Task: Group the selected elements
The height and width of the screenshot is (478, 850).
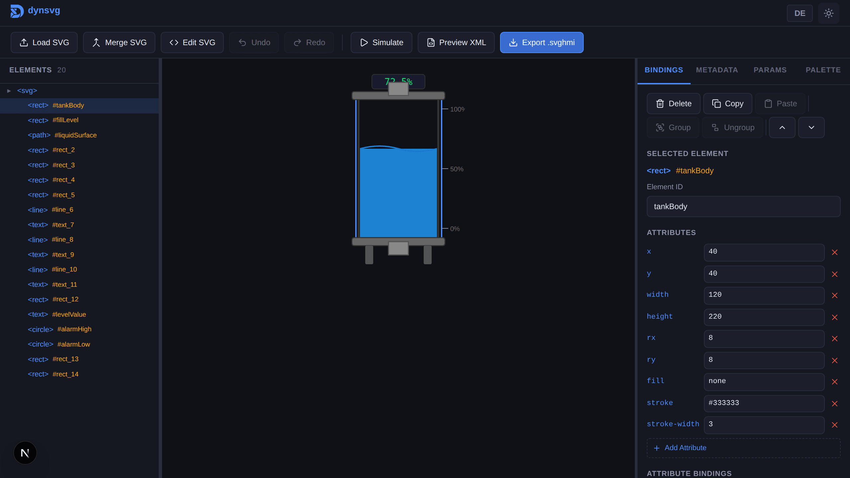Action: tap(673, 127)
